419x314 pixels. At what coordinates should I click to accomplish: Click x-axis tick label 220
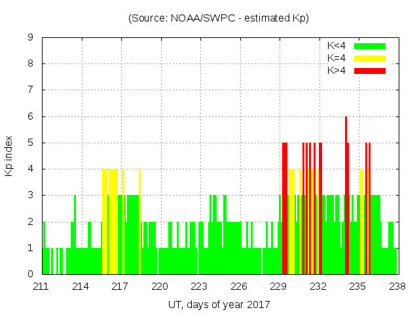[x=160, y=286]
